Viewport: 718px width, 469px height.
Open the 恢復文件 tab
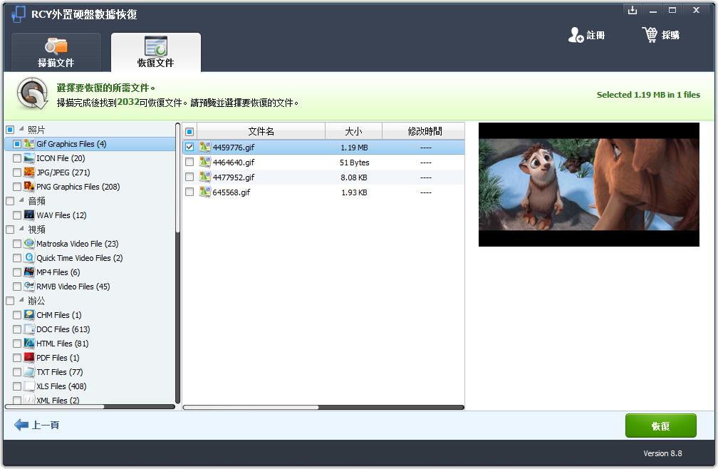coord(155,53)
